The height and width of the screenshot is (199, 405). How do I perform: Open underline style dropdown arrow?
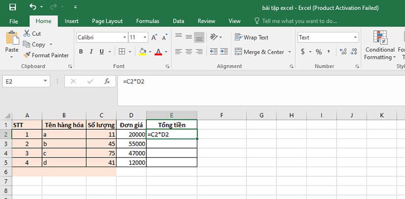click(110, 52)
